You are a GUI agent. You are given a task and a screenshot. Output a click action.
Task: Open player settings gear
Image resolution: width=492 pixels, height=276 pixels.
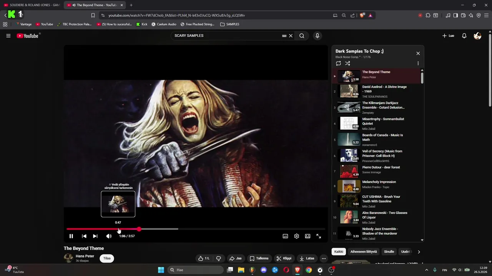tap(297, 236)
